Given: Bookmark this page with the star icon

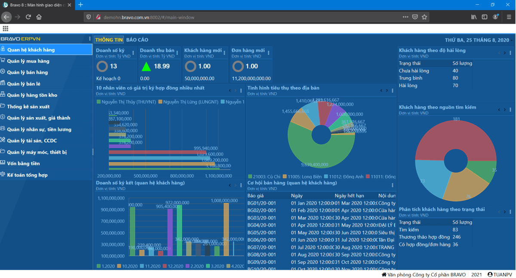Looking at the screenshot, I should pos(424,17).
